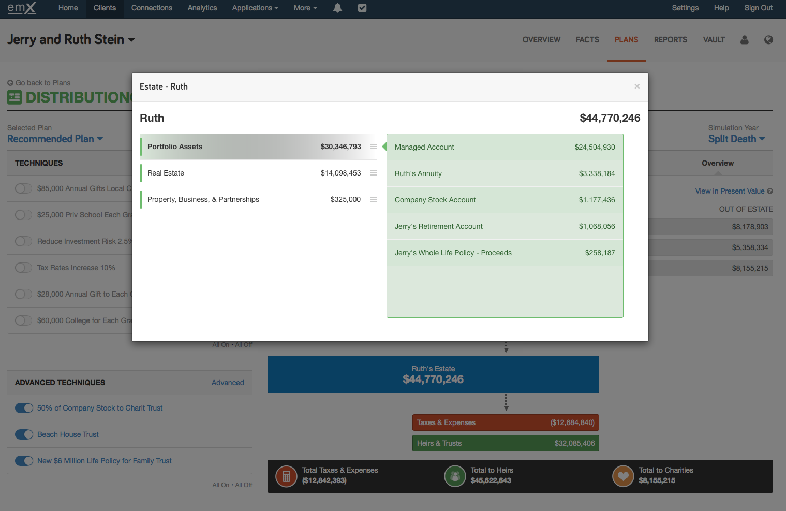Go to Home in top navigation
The width and height of the screenshot is (786, 511).
(x=68, y=8)
